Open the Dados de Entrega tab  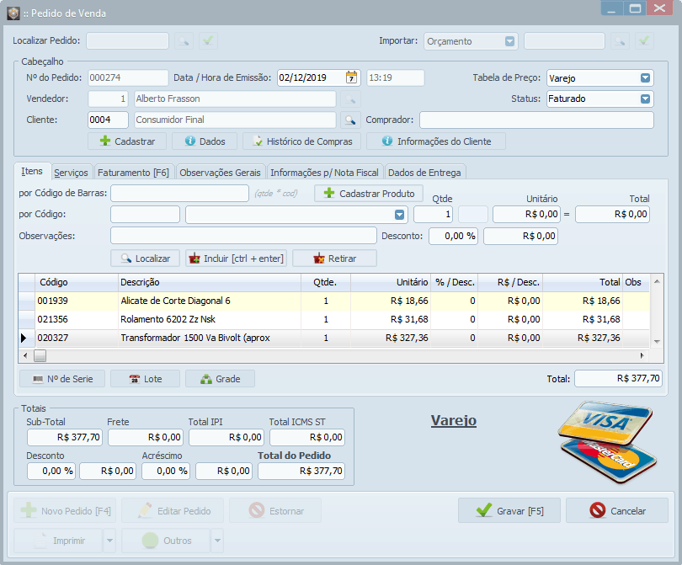point(424,173)
